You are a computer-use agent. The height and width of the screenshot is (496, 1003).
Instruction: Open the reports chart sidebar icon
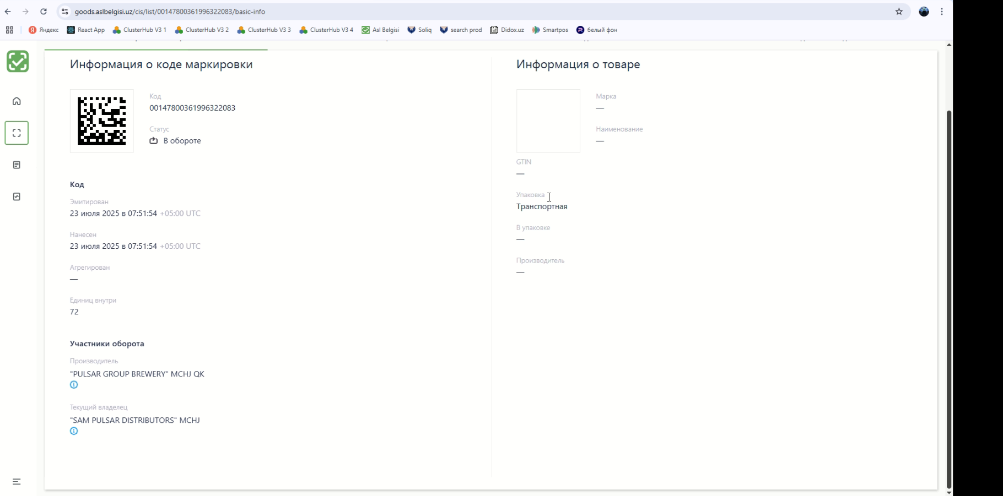tap(17, 197)
